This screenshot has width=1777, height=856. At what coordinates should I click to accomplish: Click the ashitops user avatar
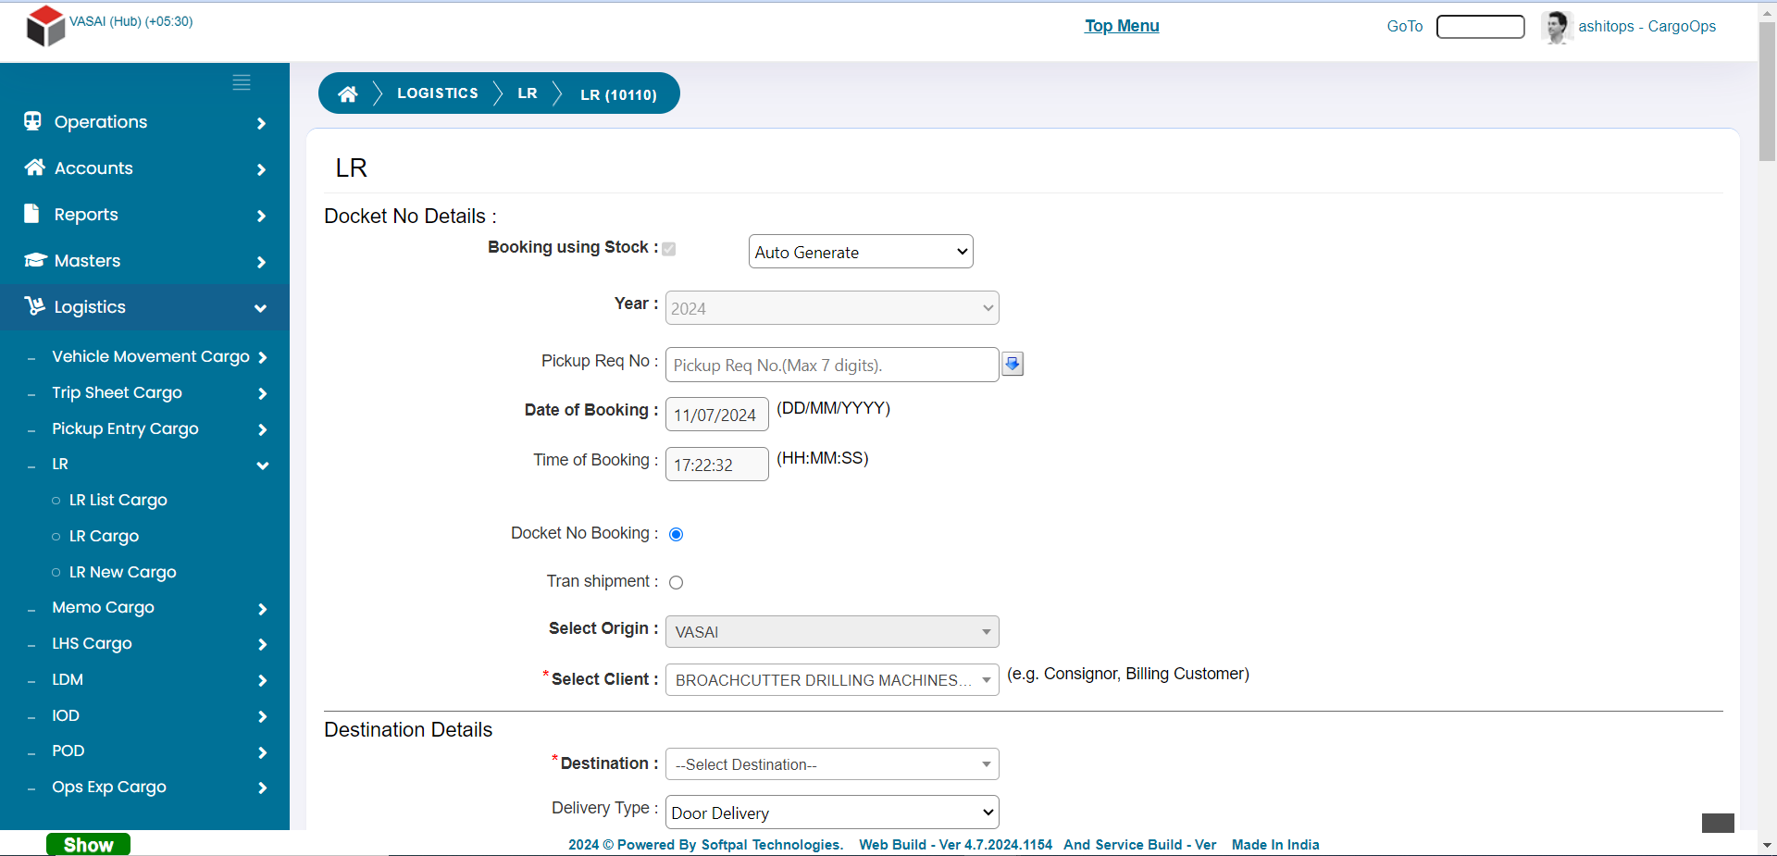(x=1557, y=27)
